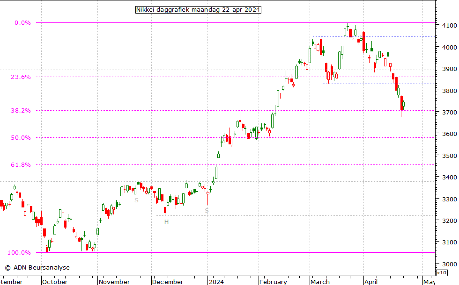Screen dimensions: 459x285
Task: Click the 3200 price axis label
Action: pyautogui.click(x=449, y=221)
